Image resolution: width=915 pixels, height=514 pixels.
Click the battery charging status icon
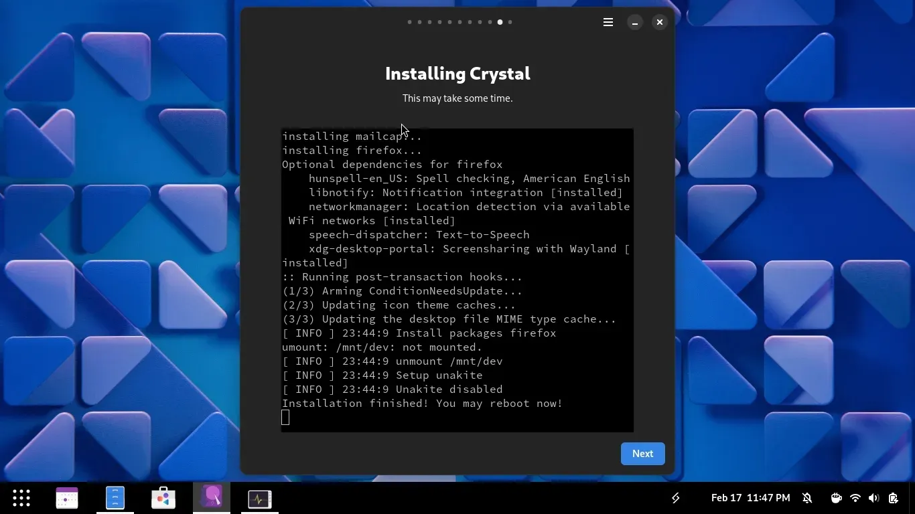point(893,498)
